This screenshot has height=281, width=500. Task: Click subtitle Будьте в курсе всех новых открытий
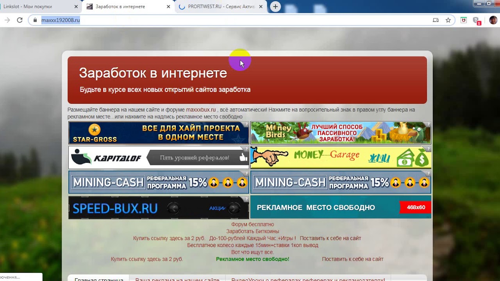[x=165, y=90]
